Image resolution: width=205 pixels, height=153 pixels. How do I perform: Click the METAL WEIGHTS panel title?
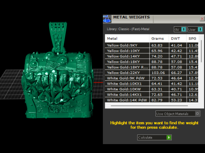(x=132, y=17)
